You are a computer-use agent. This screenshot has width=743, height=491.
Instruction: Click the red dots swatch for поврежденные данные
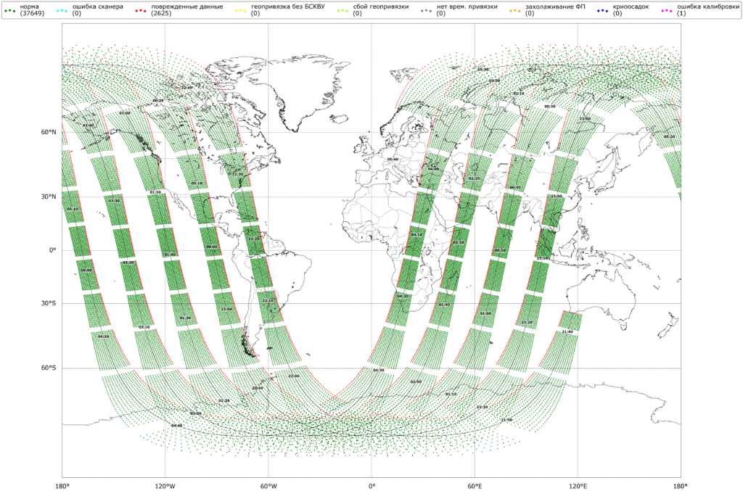141,10
